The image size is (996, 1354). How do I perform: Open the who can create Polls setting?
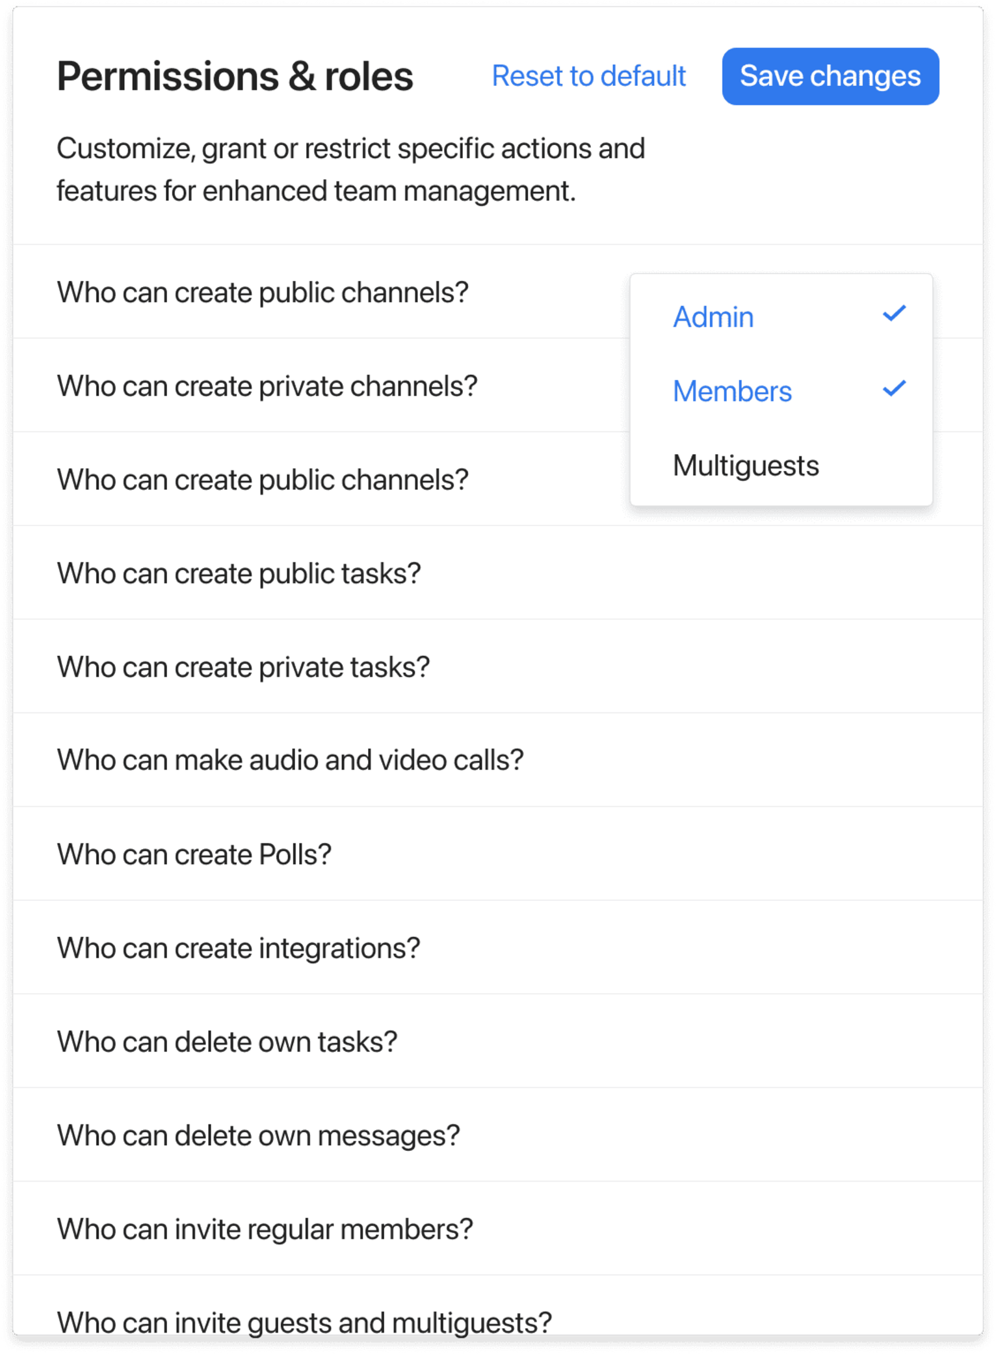[194, 853]
